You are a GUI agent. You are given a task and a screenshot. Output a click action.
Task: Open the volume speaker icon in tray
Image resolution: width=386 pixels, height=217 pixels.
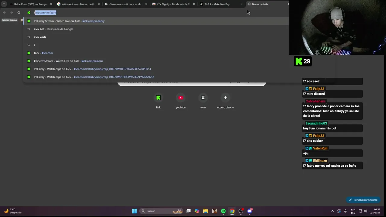click(365, 211)
